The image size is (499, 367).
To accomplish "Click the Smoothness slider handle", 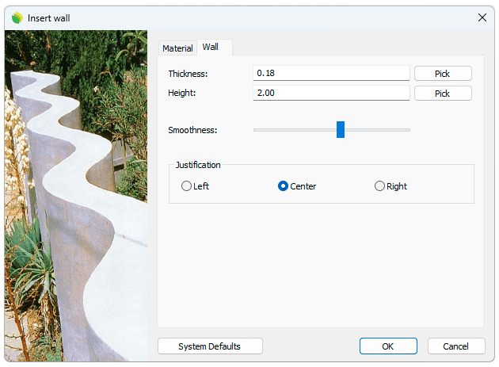I will pos(341,130).
